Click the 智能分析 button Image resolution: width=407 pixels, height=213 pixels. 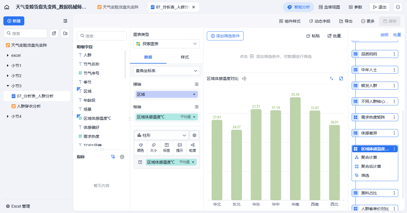(298, 7)
